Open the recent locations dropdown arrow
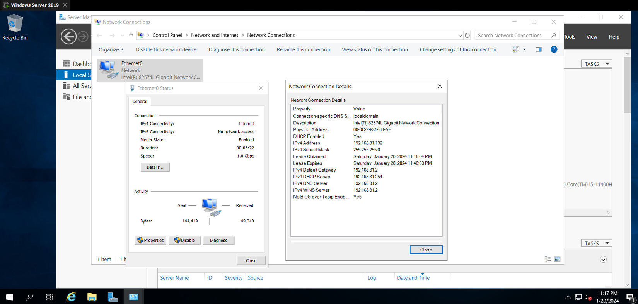This screenshot has width=638, height=304. pyautogui.click(x=122, y=36)
